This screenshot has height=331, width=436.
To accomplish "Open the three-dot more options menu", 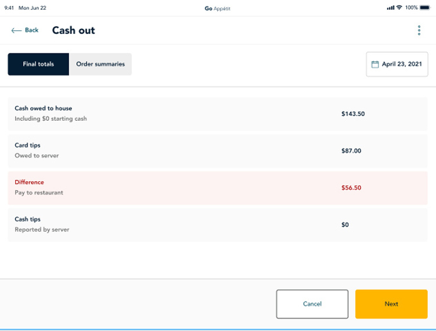I will coord(419,30).
